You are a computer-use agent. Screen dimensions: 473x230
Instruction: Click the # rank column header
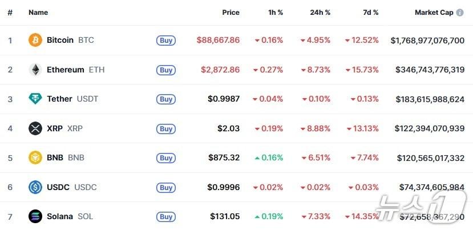[x=10, y=12]
